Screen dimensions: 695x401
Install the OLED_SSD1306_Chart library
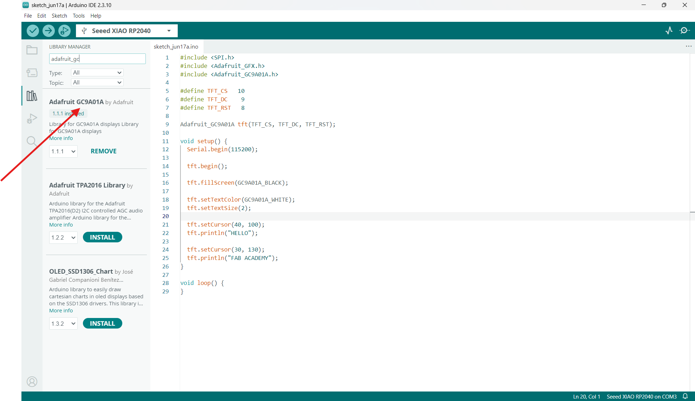click(x=103, y=324)
